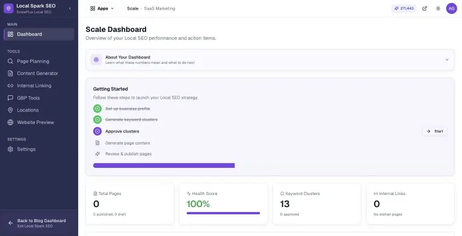Click the Page Planning magnifier icon
This screenshot has width=462, height=236.
(10, 61)
